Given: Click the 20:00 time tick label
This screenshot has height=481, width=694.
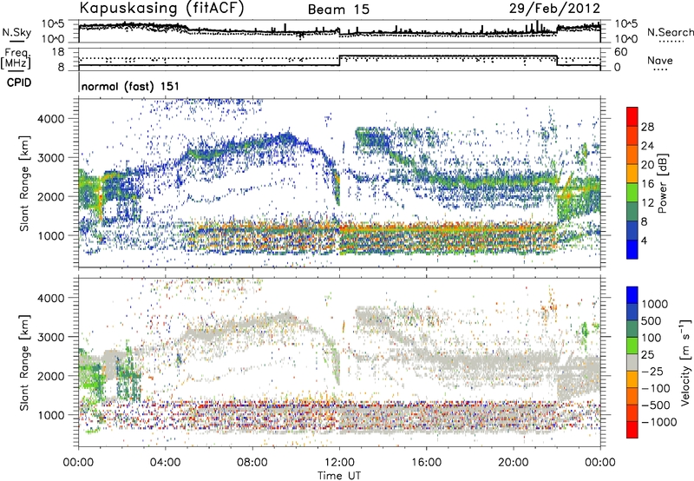Looking at the screenshot, I should [x=514, y=463].
